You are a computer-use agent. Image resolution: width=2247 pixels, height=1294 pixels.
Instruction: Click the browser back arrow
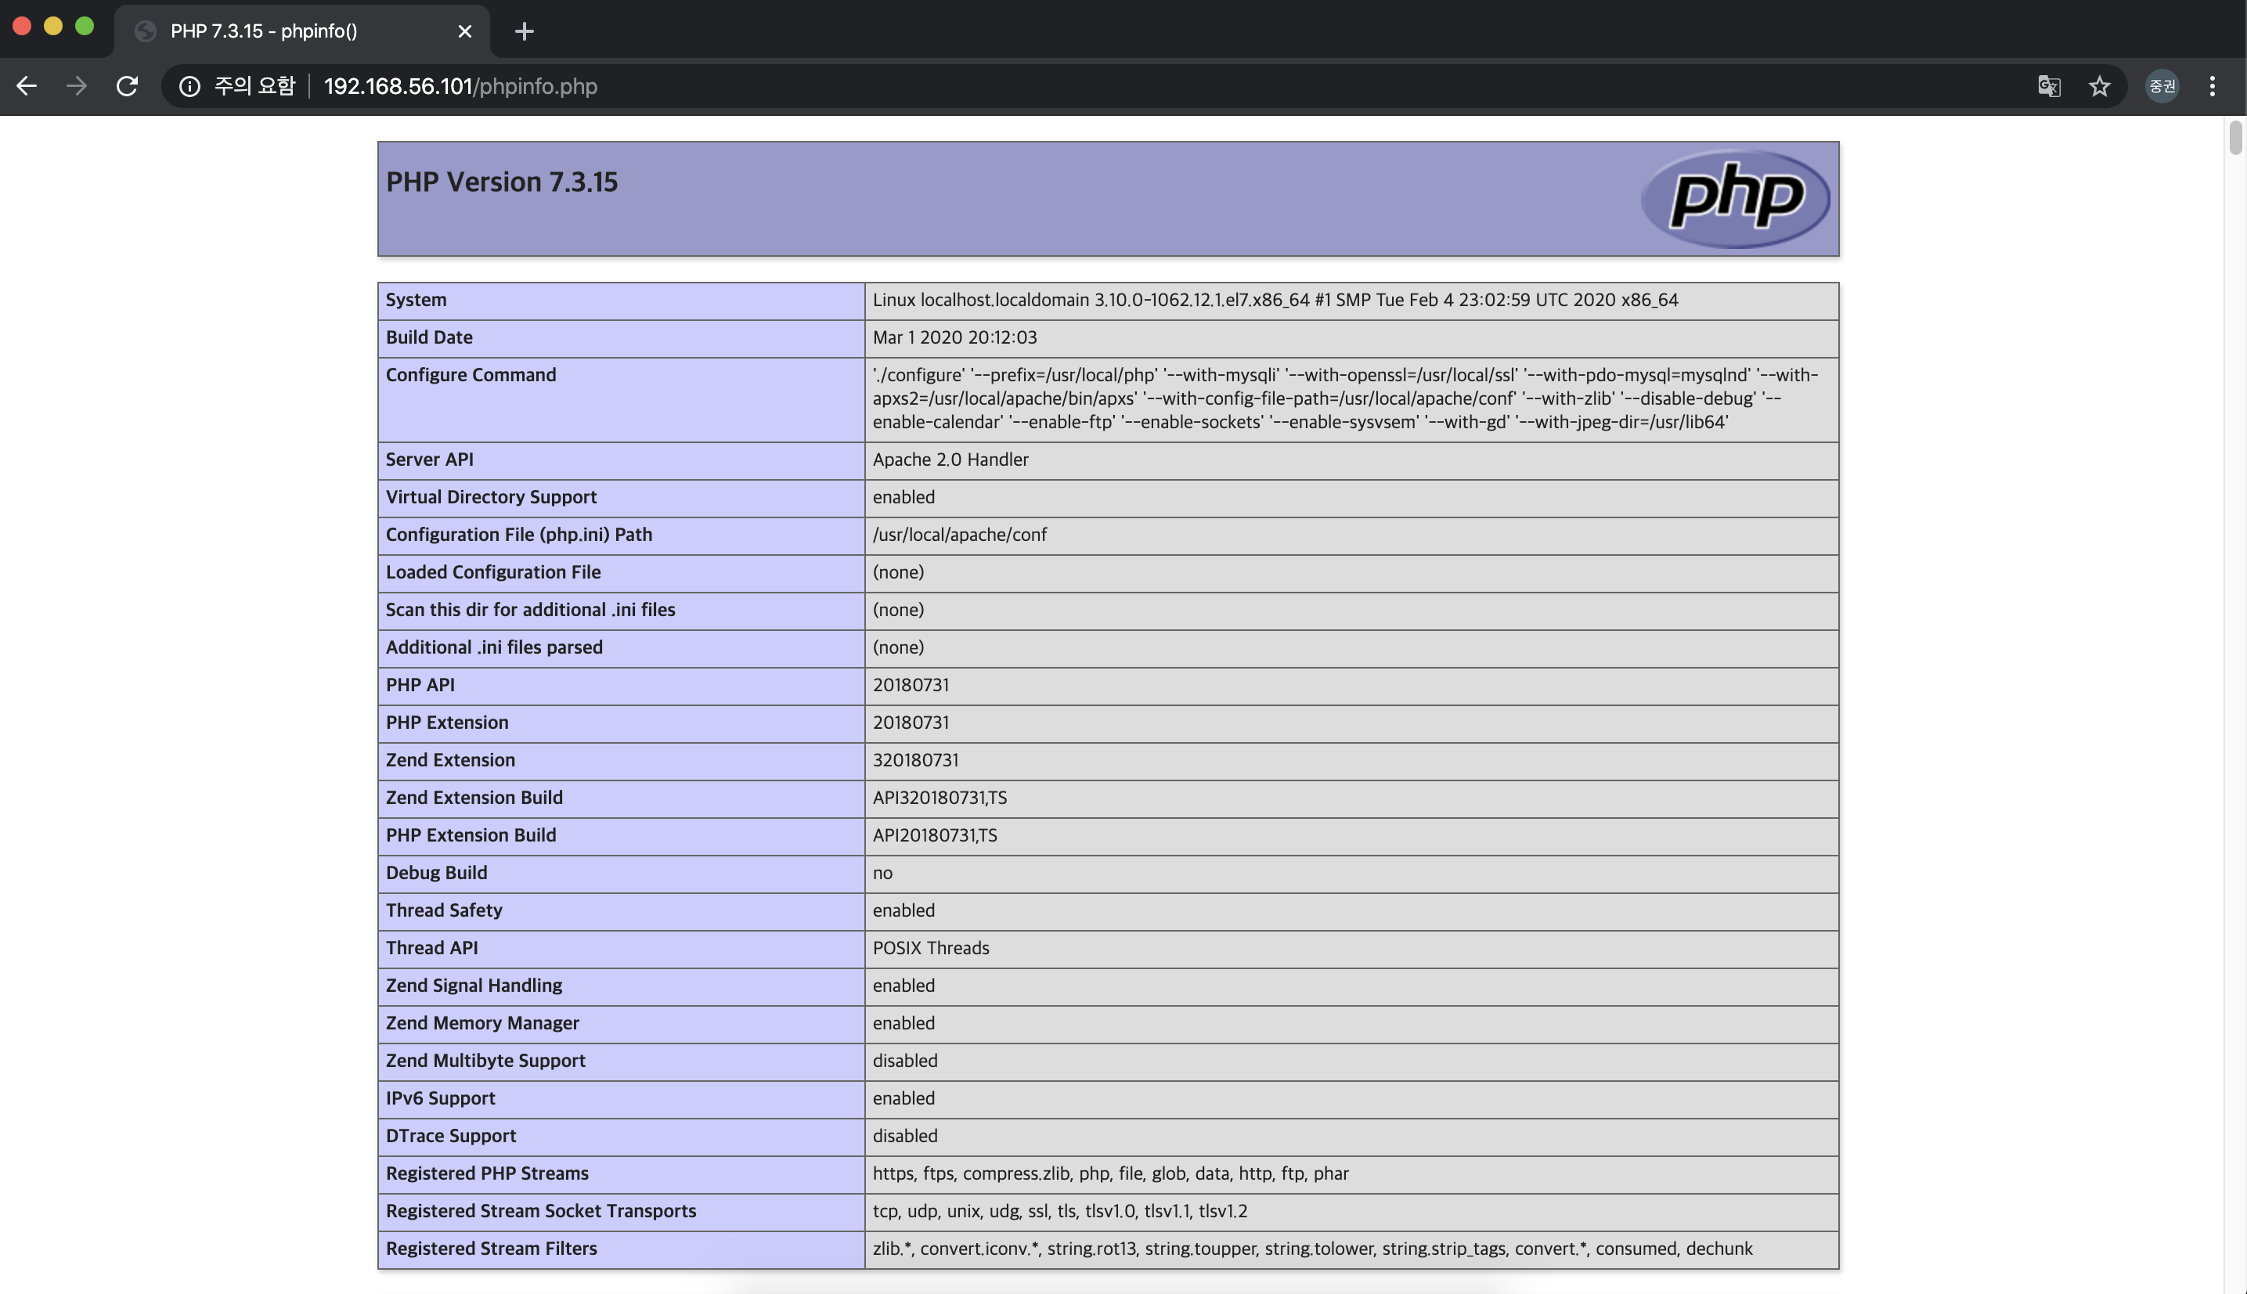[27, 86]
